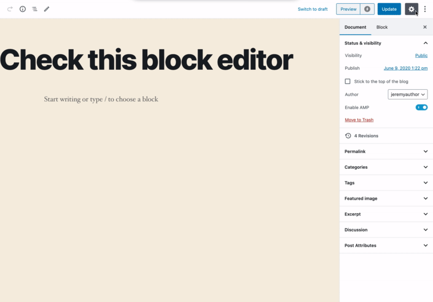433x302 pixels.
Task: Click the Preview button
Action: click(348, 9)
